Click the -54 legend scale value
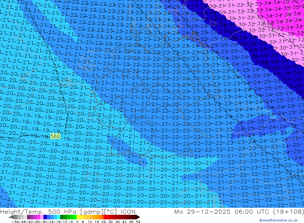The image size is (304, 223). (15, 221)
